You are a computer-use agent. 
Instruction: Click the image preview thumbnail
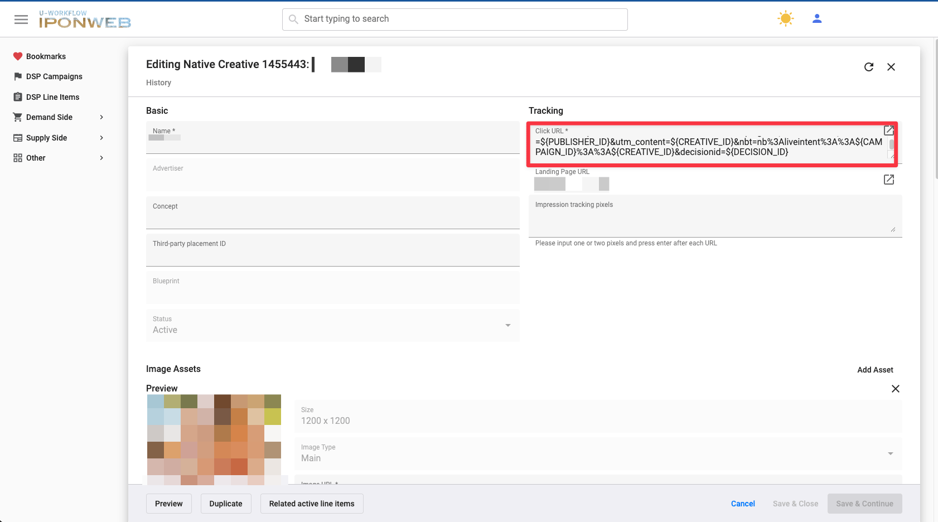pos(214,439)
